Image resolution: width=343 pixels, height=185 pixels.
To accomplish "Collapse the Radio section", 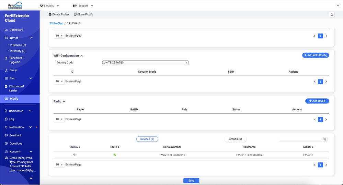I will (64, 101).
